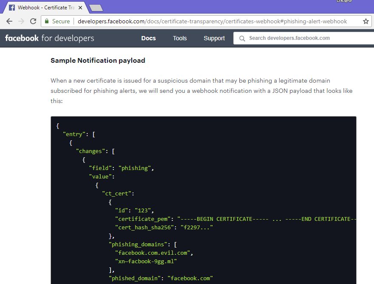374x284 pixels.
Task: Click the Sample Notification payload heading
Action: (x=98, y=61)
